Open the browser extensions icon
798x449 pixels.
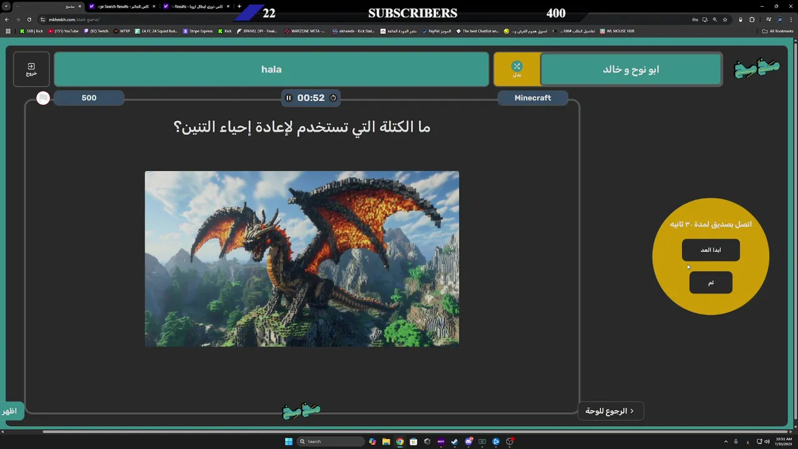click(752, 19)
